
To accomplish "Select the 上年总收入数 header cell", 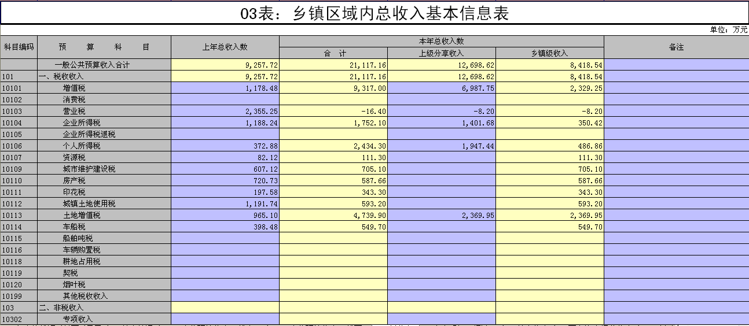I will tap(225, 47).
